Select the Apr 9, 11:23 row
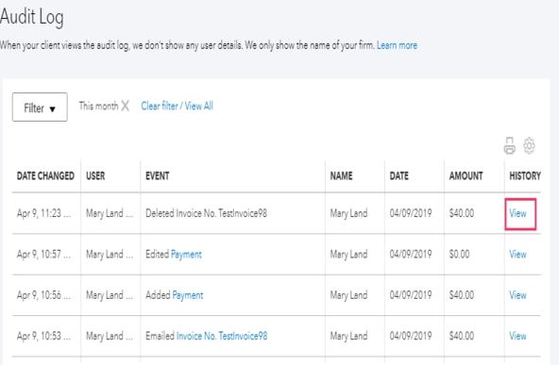Viewport: 559px width, 365px height. point(277,213)
